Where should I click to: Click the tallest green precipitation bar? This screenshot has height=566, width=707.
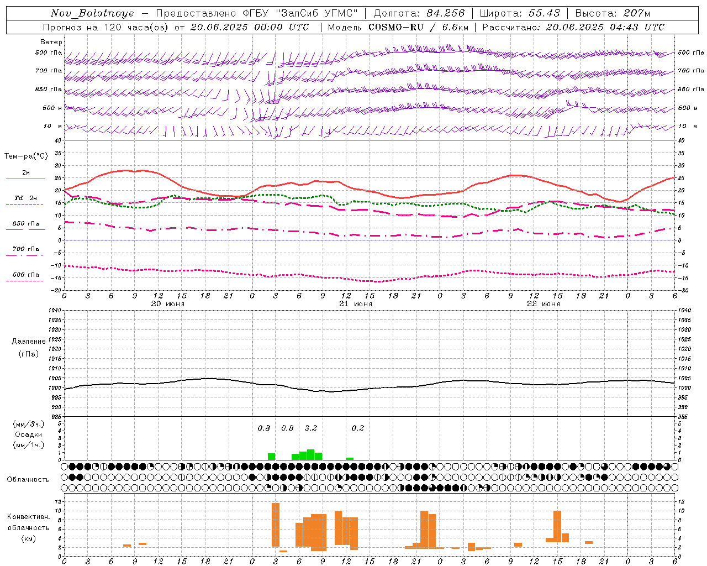pyautogui.click(x=310, y=454)
